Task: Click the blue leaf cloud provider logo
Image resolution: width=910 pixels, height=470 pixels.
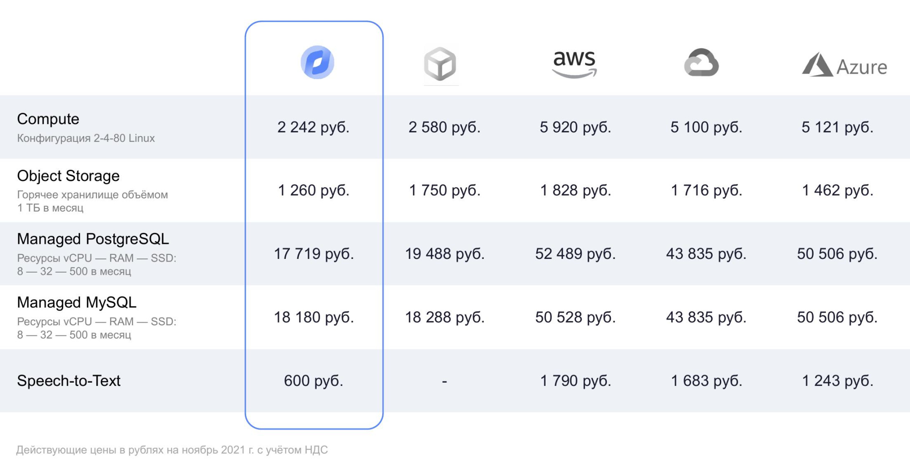Action: [x=317, y=62]
